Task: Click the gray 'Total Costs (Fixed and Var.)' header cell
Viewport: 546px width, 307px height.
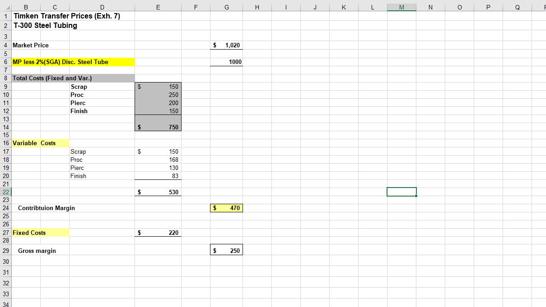Action: point(73,78)
